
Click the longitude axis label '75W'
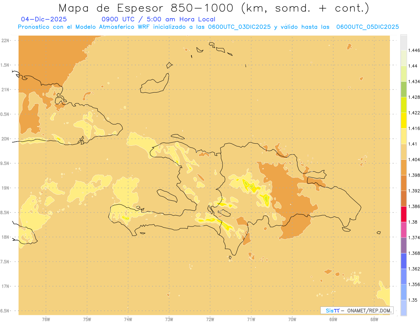(87, 319)
